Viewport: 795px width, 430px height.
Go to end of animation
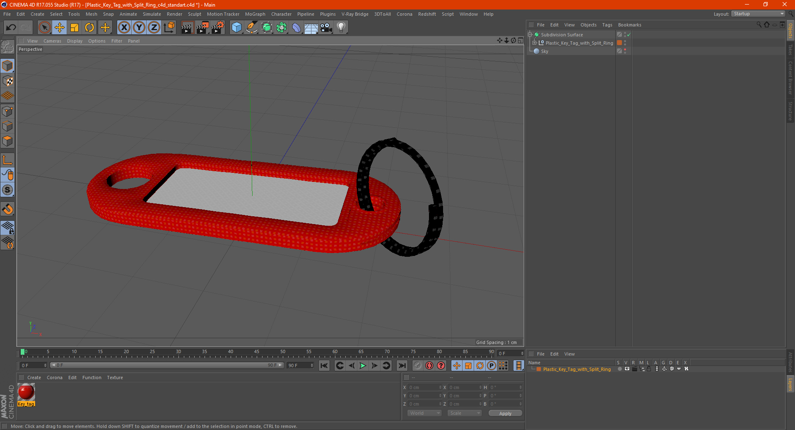tap(402, 365)
